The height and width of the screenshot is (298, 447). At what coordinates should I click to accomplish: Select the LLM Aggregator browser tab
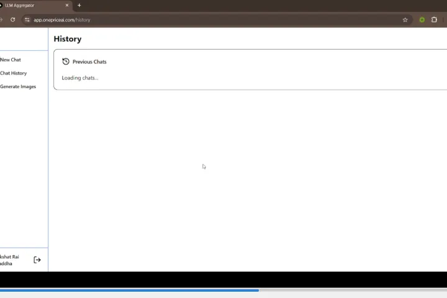tap(31, 6)
